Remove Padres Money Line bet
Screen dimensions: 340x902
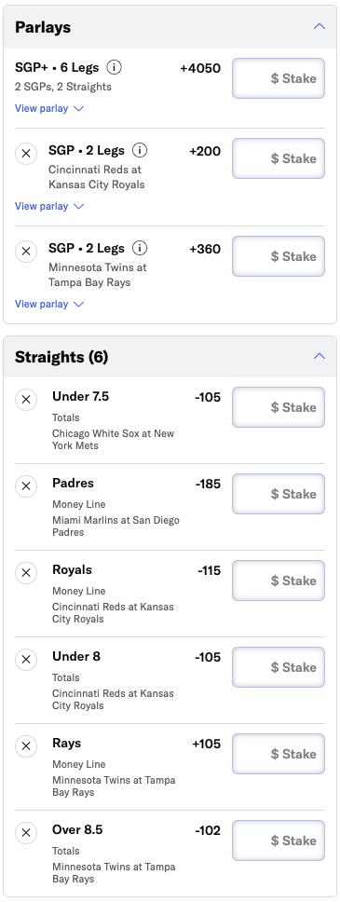[26, 486]
